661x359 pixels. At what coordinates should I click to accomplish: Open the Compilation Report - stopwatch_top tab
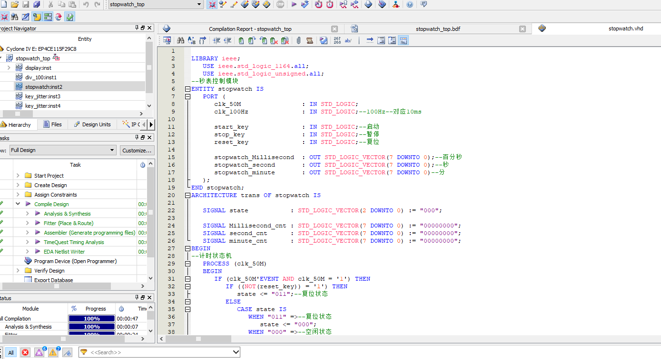click(250, 29)
